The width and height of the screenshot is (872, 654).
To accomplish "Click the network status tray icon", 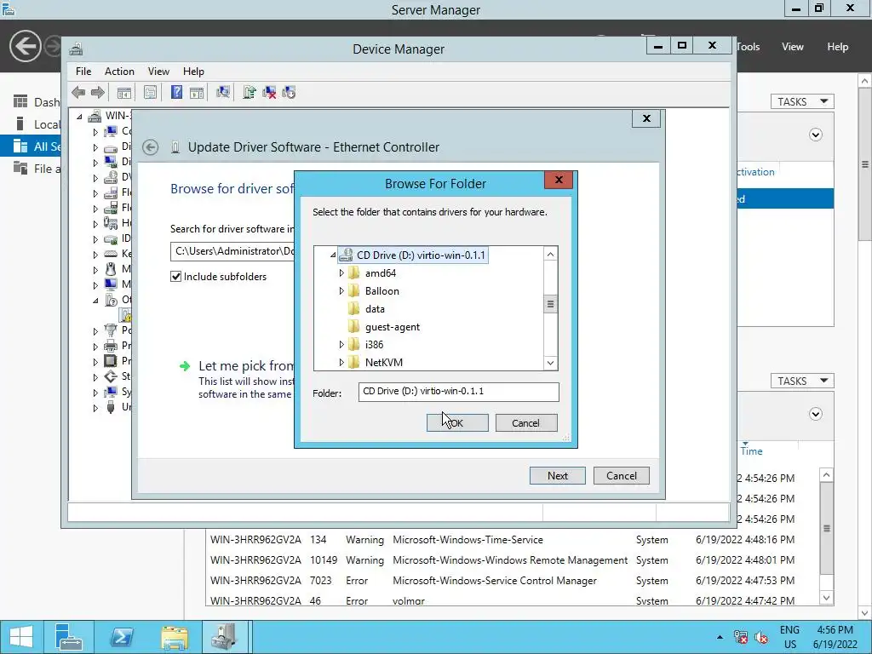I will point(741,637).
